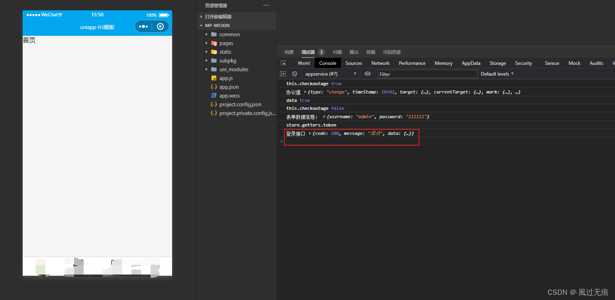The image size is (615, 300).
Task: Select the inspect element picker icon
Action: (x=283, y=63)
